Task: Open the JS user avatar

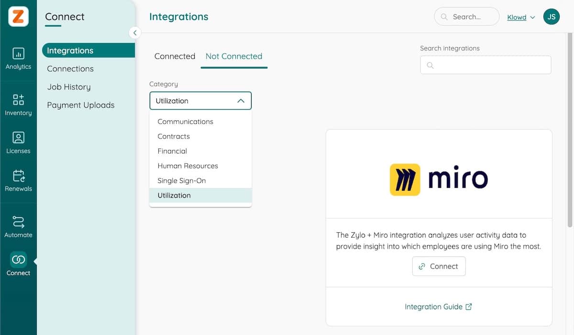Action: (x=551, y=16)
